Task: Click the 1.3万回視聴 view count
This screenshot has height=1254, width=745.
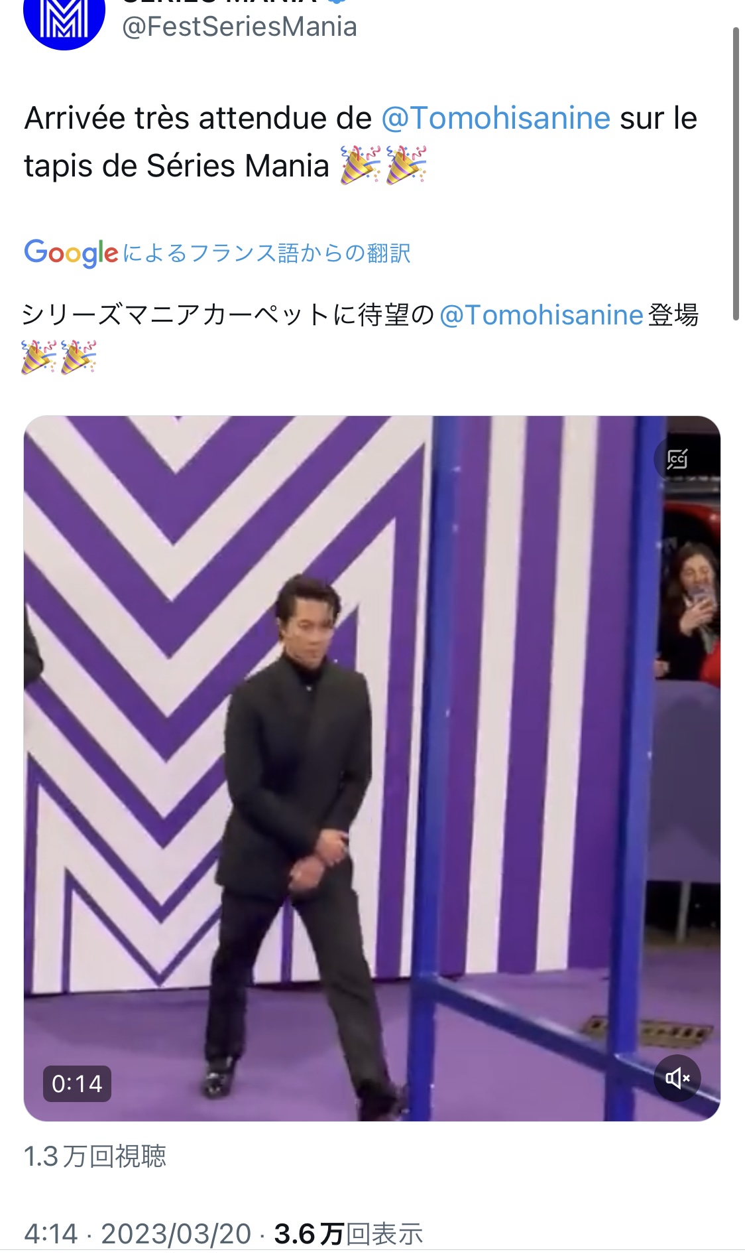Action: 95,1156
